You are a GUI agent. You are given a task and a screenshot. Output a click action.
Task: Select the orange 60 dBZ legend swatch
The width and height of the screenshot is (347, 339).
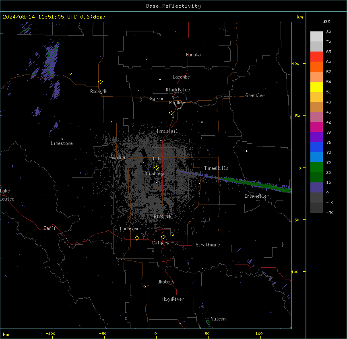(x=316, y=66)
